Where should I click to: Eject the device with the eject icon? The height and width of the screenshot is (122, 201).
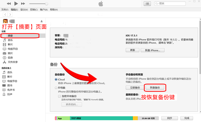click(x=42, y=21)
